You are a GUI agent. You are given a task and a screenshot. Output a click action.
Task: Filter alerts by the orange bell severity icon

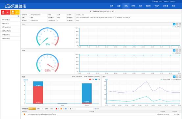pos(61,109)
